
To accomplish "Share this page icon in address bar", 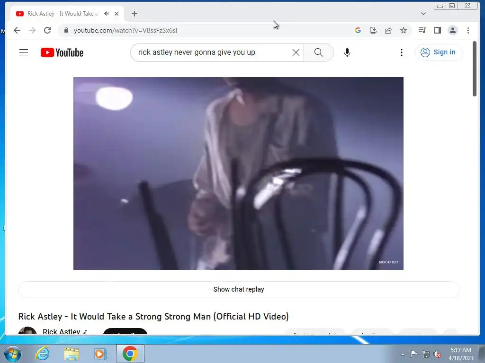I will click(x=388, y=30).
